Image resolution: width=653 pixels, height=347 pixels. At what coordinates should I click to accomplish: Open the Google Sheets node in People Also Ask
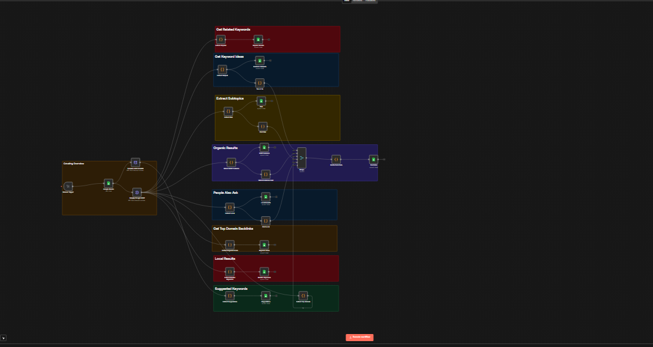(x=266, y=197)
